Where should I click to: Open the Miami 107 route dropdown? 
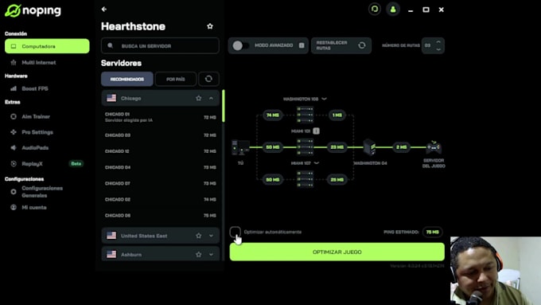[316, 163]
